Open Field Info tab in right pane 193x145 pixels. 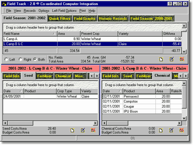111,76
